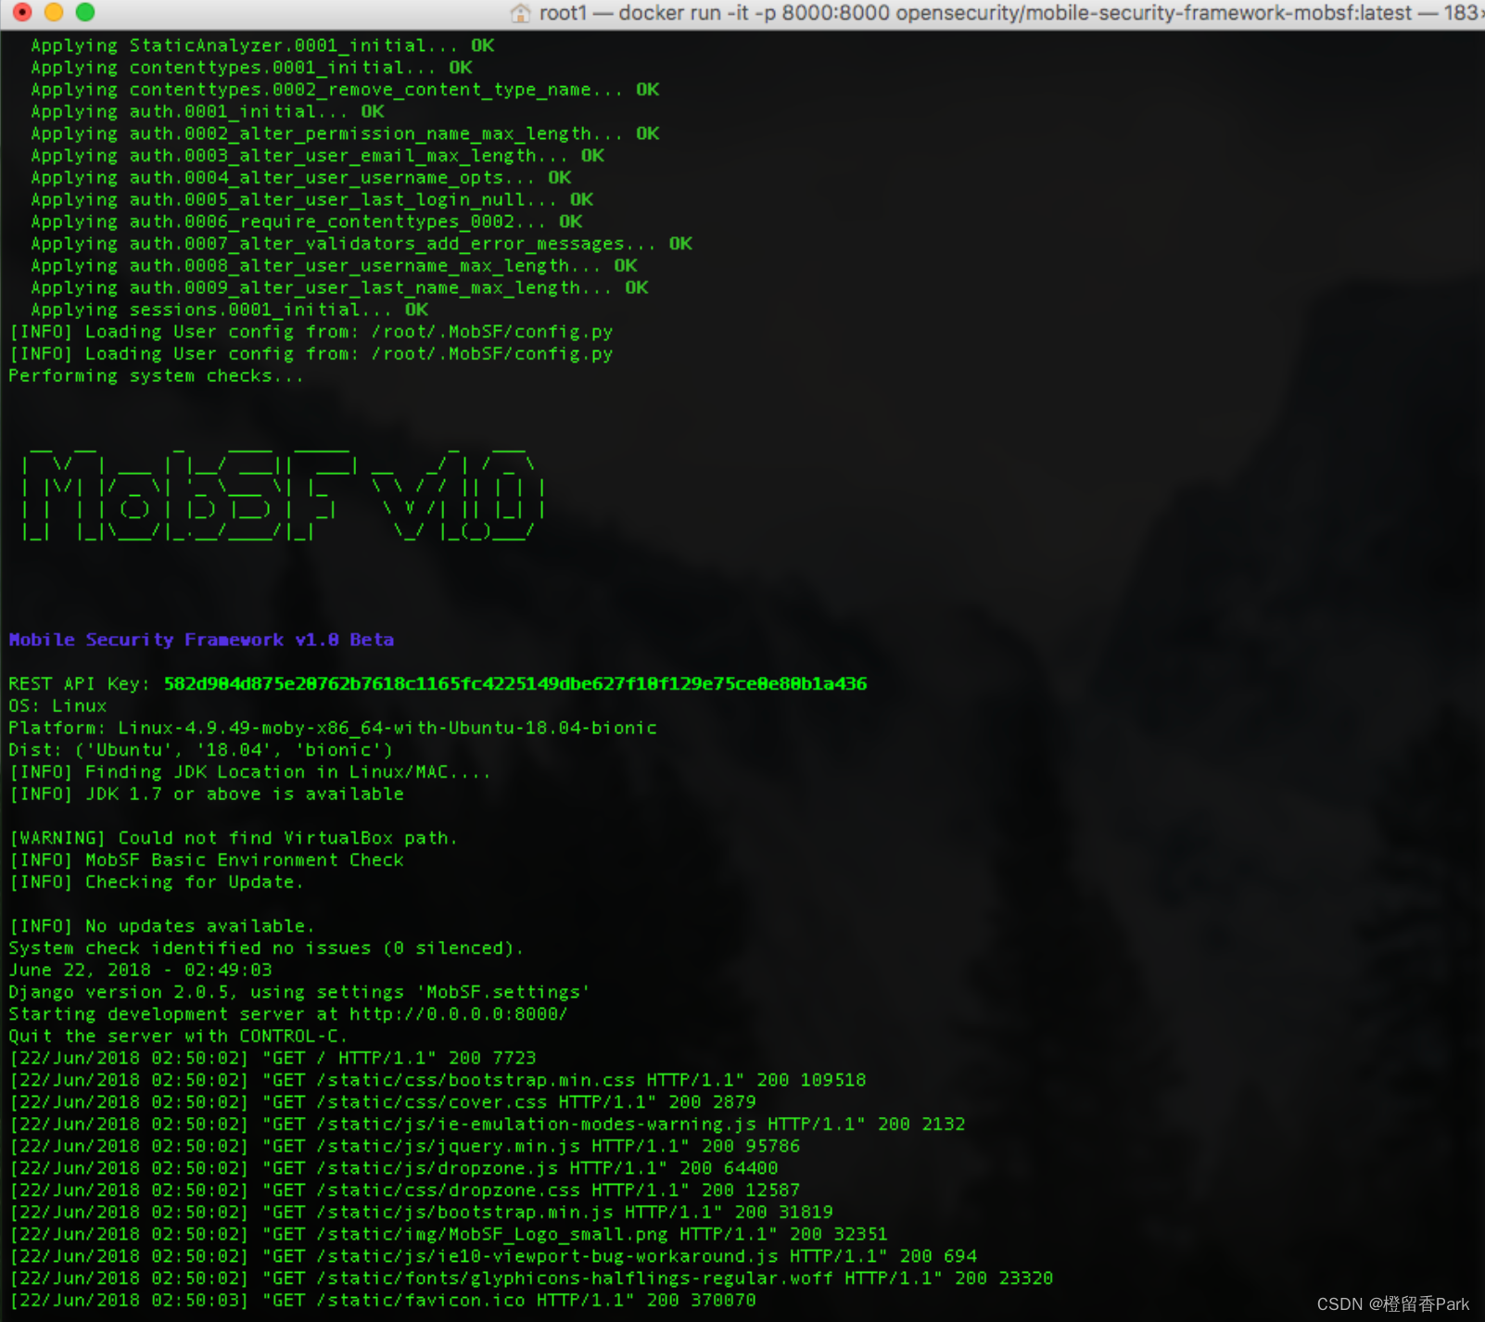
Task: Click the 'June 22, 2018 - 02:49:03' timestamp
Action: 140,970
